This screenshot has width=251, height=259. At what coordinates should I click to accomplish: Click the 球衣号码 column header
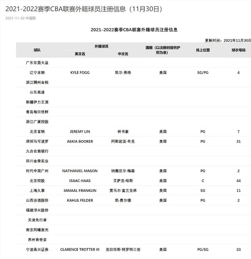(238, 50)
